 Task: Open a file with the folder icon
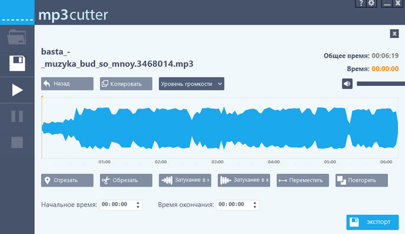pyautogui.click(x=17, y=37)
